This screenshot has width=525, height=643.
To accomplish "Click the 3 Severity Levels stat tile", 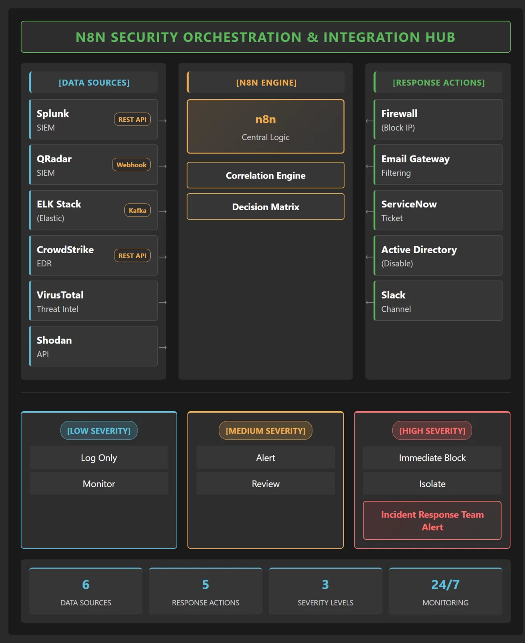I will point(326,591).
